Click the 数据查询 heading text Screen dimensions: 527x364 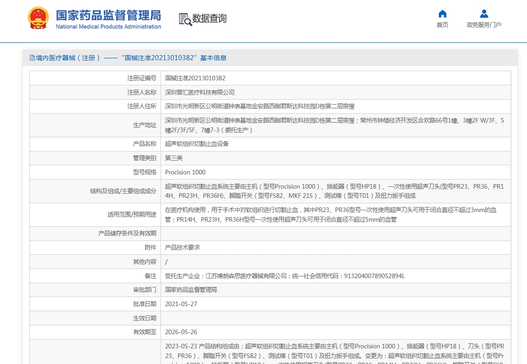click(x=209, y=18)
